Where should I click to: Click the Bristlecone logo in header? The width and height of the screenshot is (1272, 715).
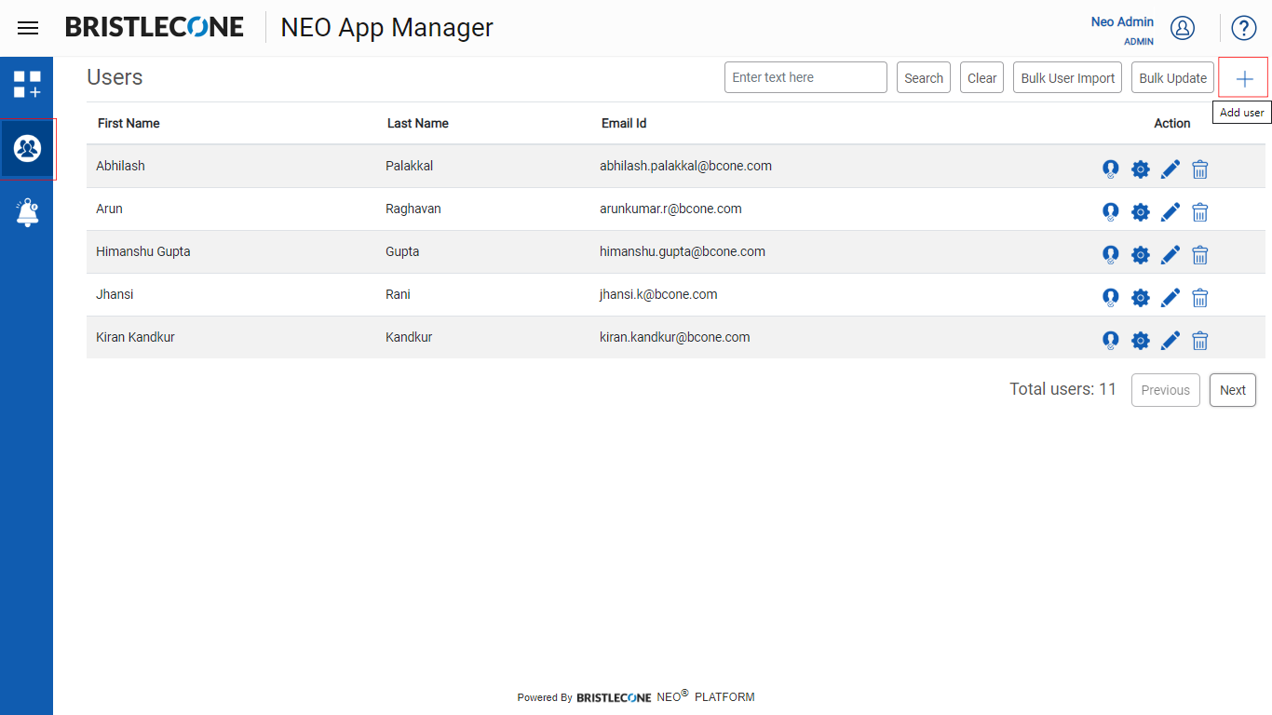click(155, 27)
